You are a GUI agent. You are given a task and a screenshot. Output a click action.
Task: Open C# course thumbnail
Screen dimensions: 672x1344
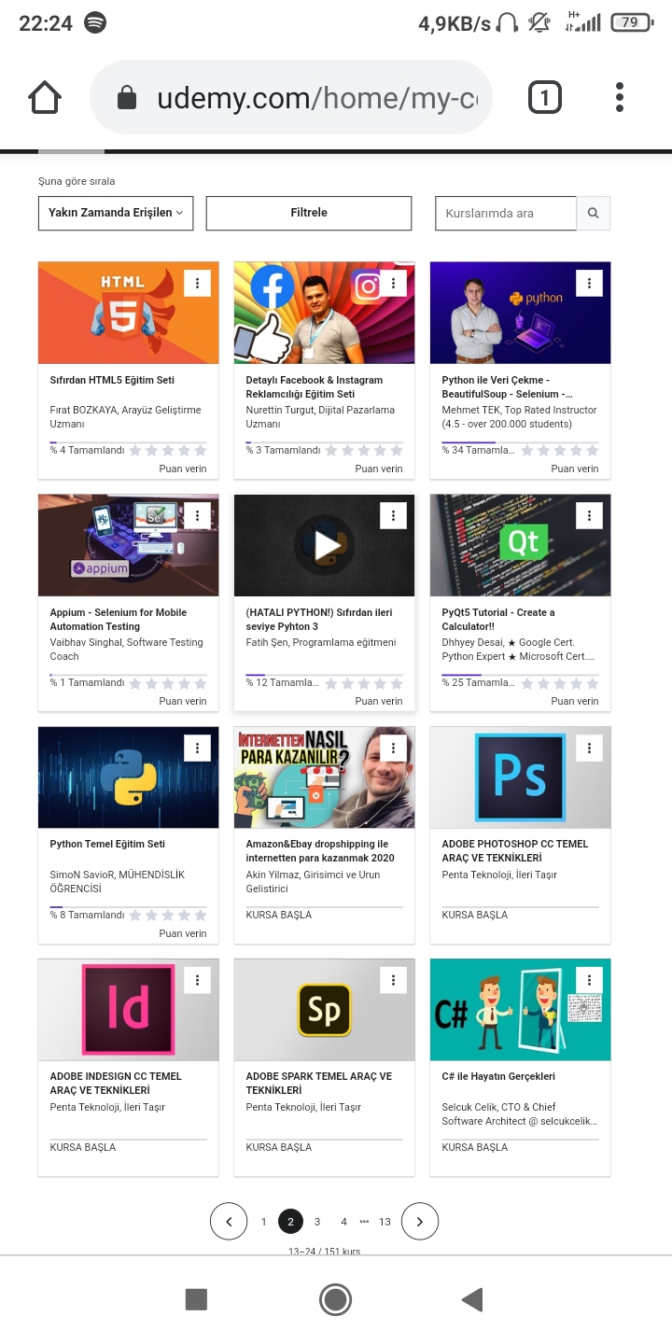pyautogui.click(x=521, y=1010)
